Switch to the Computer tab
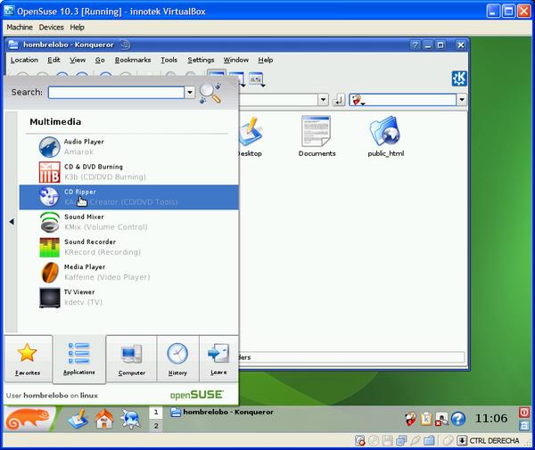Image resolution: width=535 pixels, height=450 pixels. pos(132,359)
